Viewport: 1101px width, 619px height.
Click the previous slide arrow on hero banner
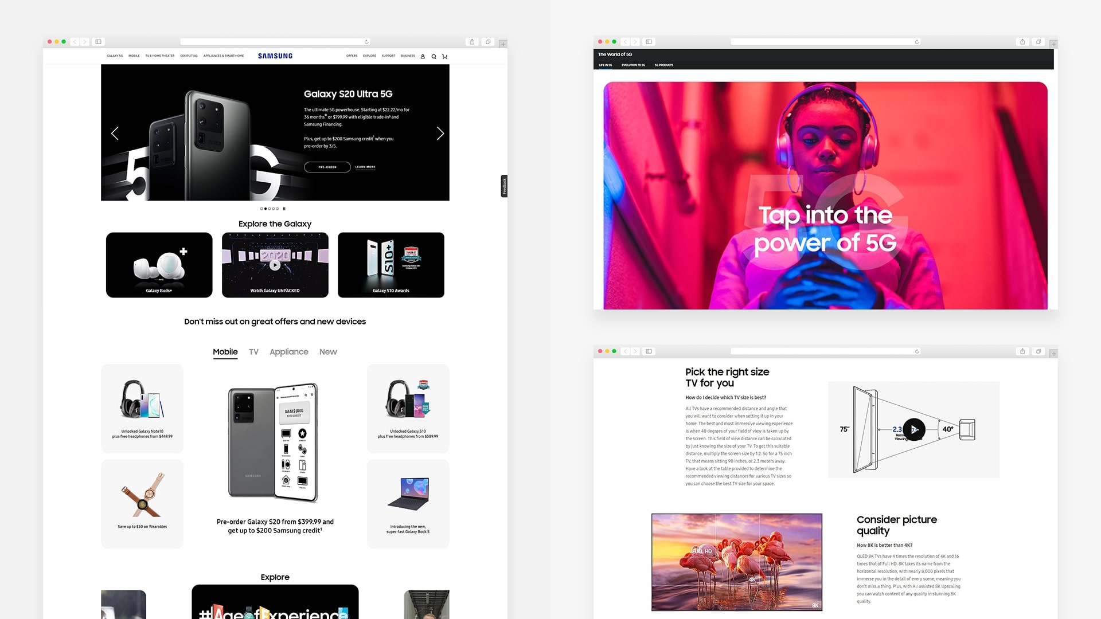coord(115,134)
